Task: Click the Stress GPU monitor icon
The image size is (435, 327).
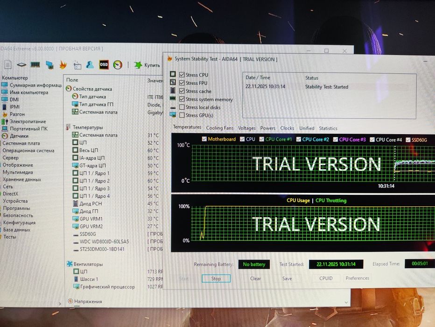Action: point(173,114)
